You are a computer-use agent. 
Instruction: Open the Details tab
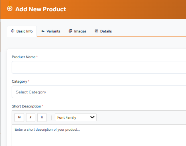pos(103,31)
